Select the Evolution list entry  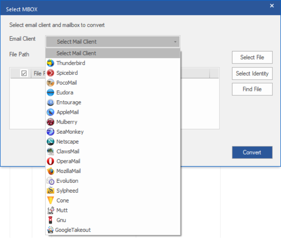coord(113,181)
